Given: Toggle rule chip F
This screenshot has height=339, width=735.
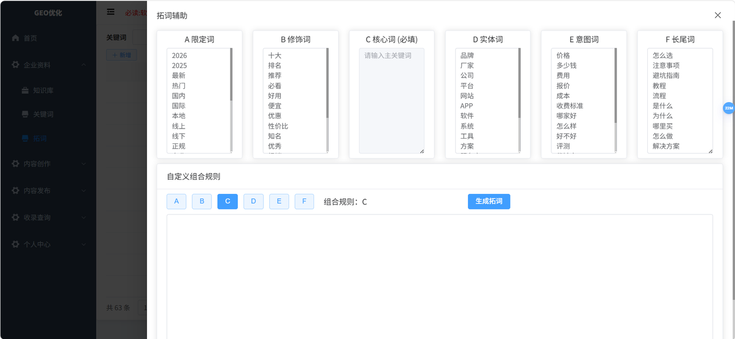Looking at the screenshot, I should 304,201.
